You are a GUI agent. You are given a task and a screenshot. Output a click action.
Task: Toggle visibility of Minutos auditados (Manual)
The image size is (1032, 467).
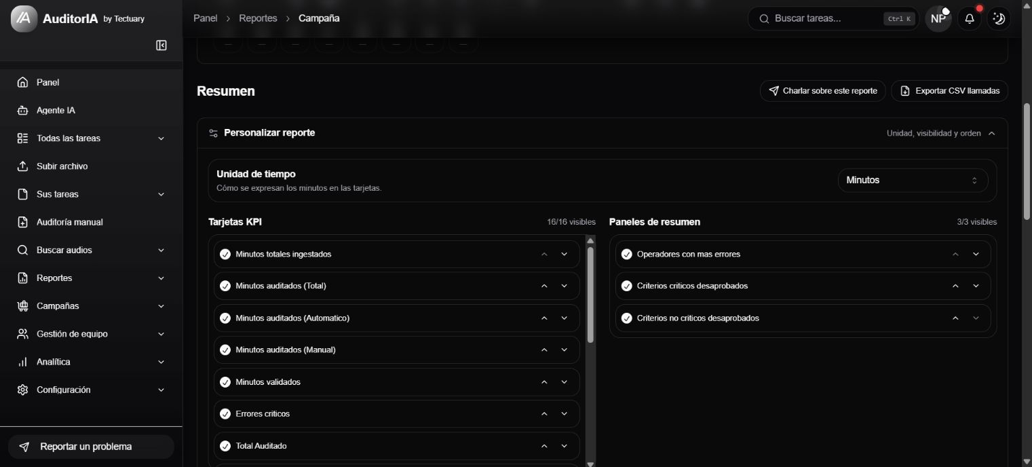click(x=225, y=350)
